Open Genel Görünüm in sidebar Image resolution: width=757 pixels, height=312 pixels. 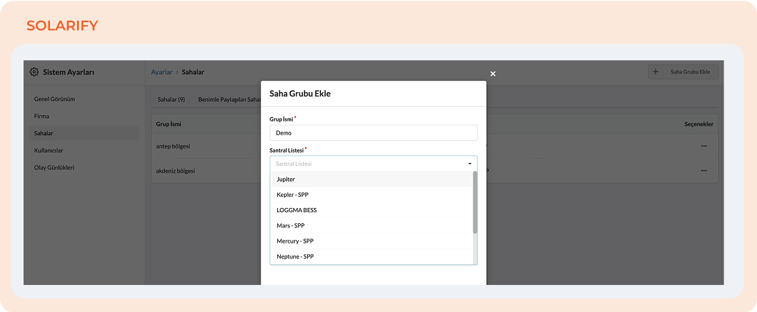[x=55, y=99]
